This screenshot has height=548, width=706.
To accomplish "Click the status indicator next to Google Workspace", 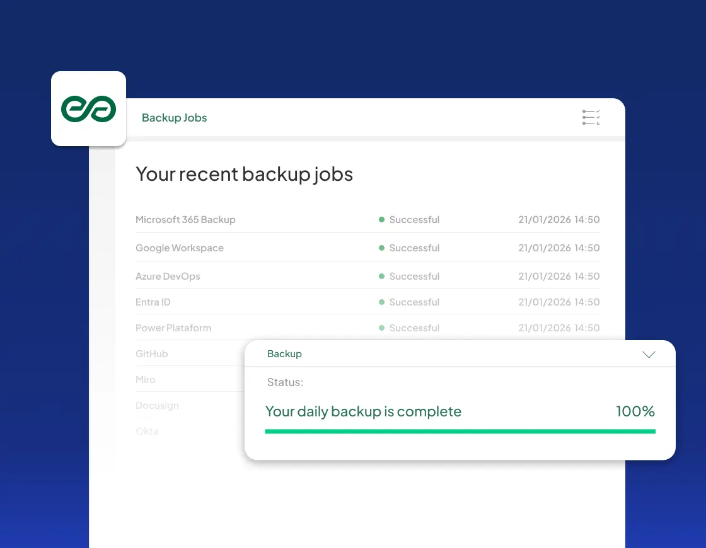I will point(381,248).
